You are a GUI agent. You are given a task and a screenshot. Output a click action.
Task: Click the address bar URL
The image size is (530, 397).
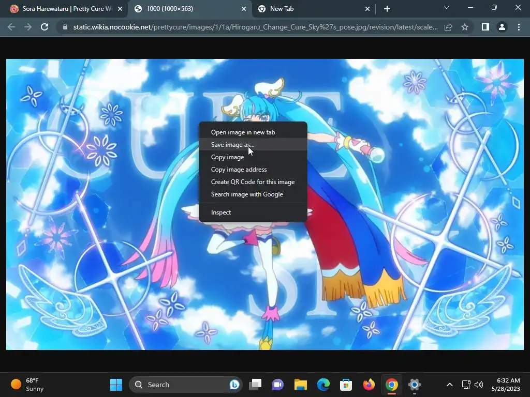tap(255, 27)
